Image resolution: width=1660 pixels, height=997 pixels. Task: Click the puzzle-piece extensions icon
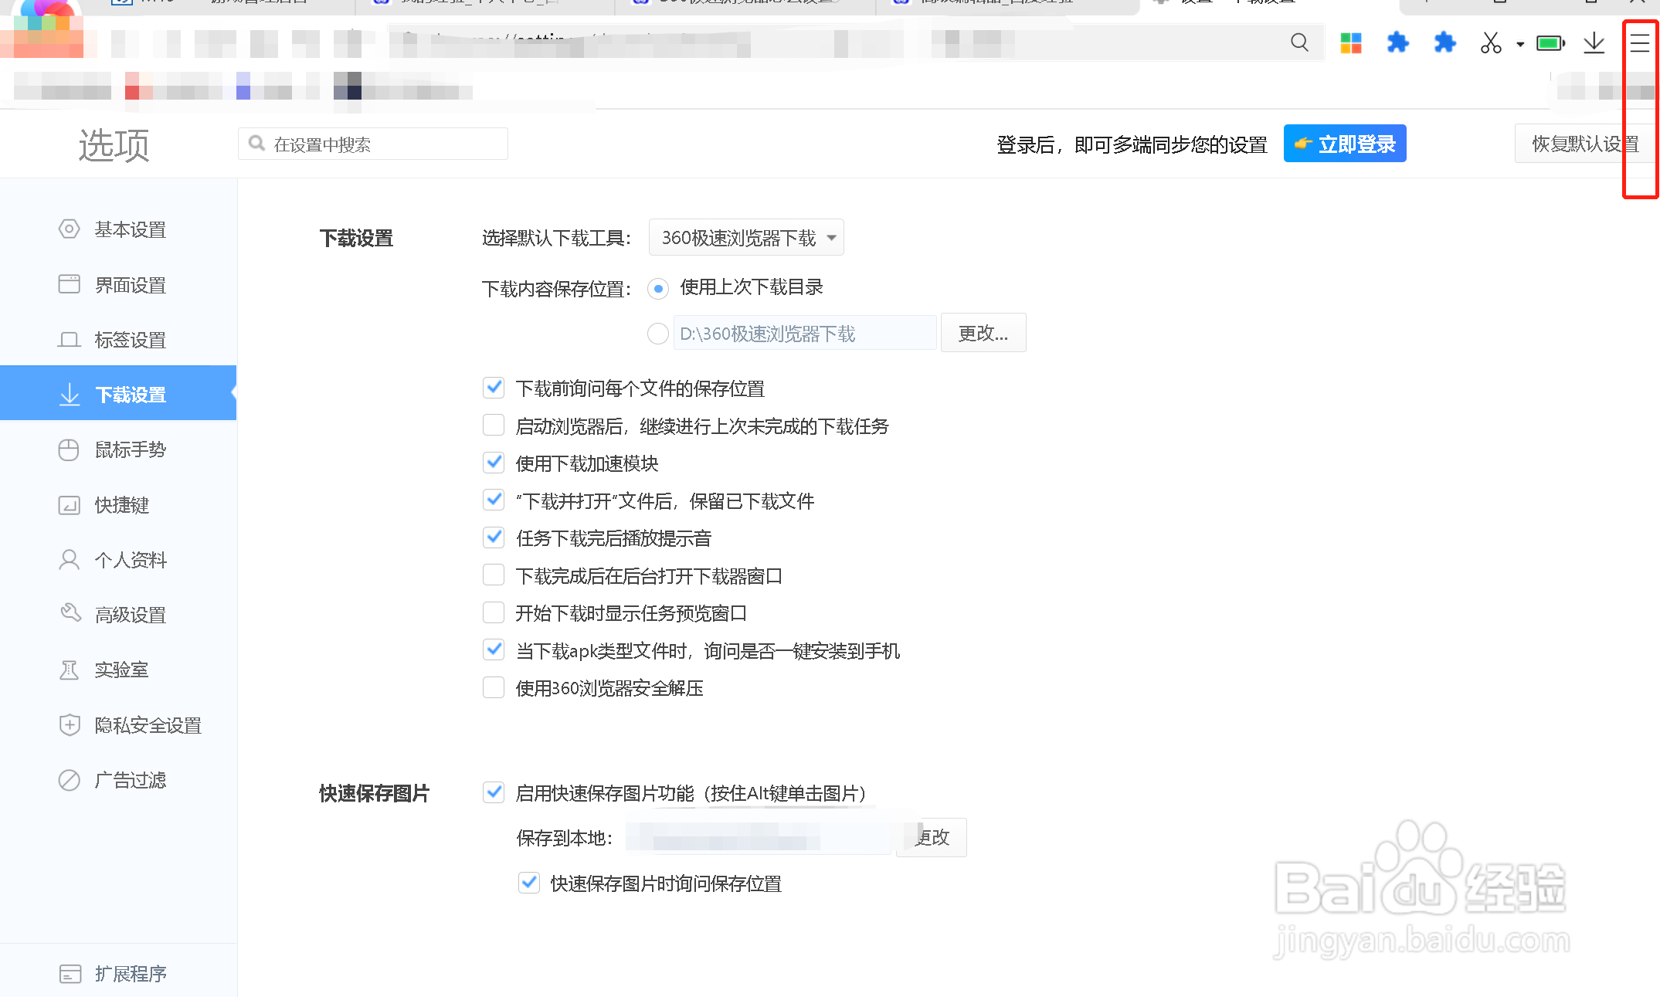tap(1398, 42)
